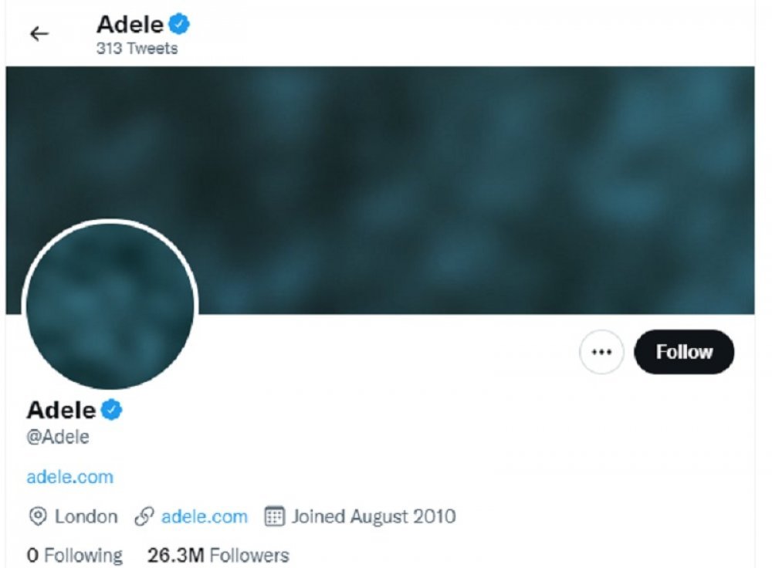Click the calendar icon beside Joined August 2010
Viewport: 772px width, 568px height.
point(274,516)
